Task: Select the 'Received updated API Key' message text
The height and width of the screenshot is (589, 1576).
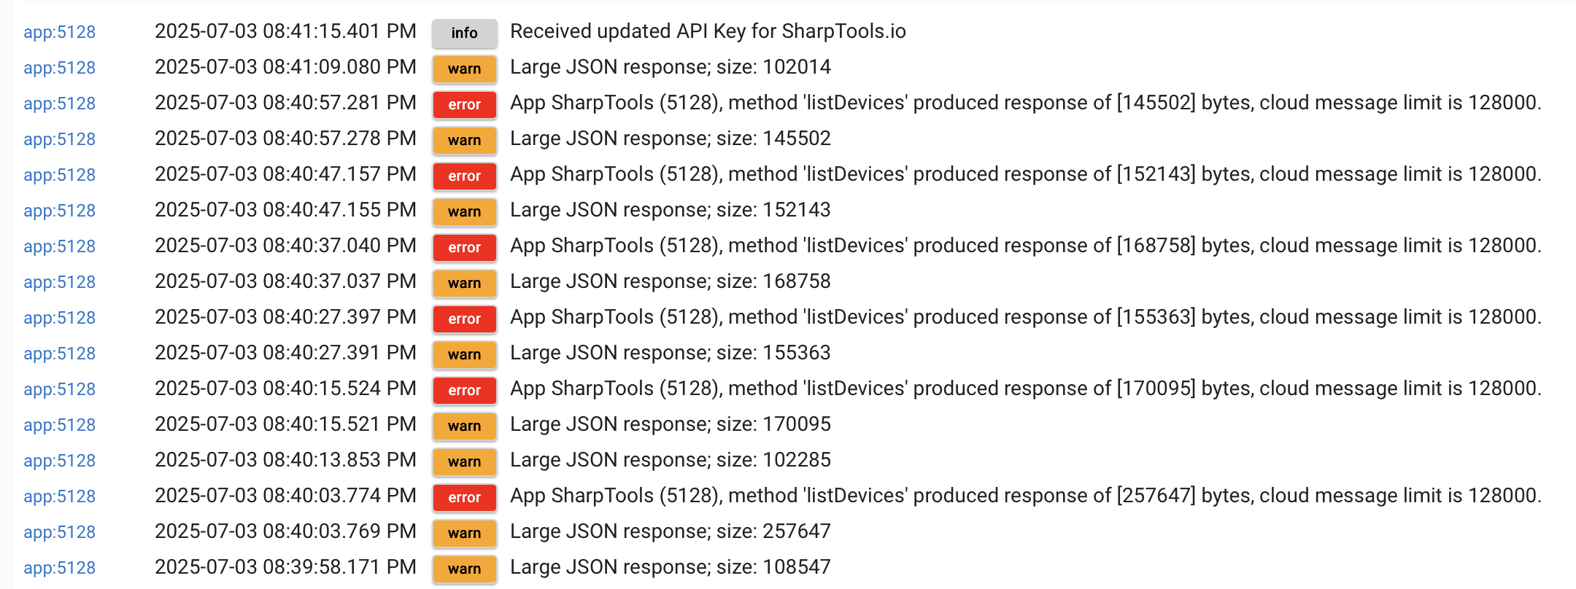Action: pyautogui.click(x=708, y=31)
